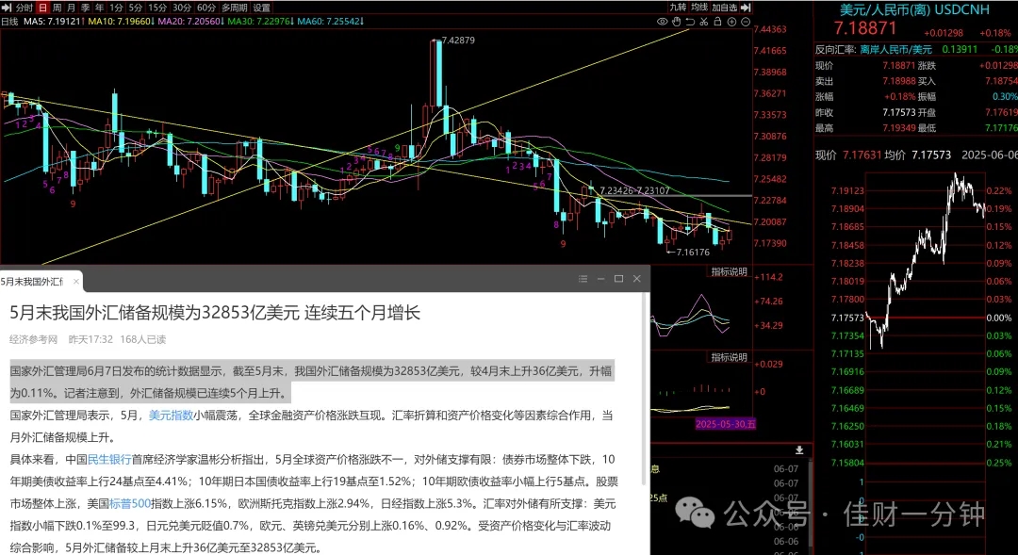
Task: Zoom in with plus circle icon
Action: click(731, 22)
